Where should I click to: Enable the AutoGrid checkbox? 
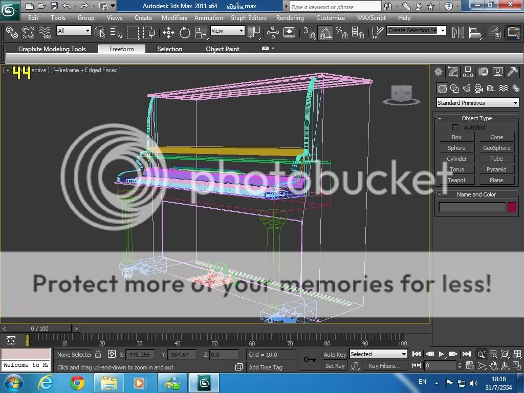click(x=455, y=127)
